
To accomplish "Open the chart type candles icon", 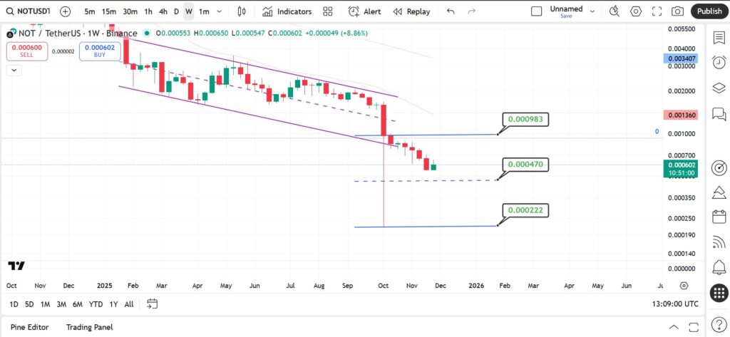I will [241, 11].
